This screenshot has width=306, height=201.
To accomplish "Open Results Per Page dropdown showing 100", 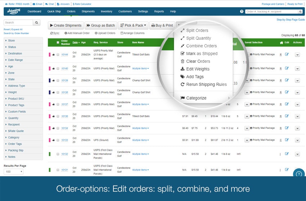I will click(13, 172).
